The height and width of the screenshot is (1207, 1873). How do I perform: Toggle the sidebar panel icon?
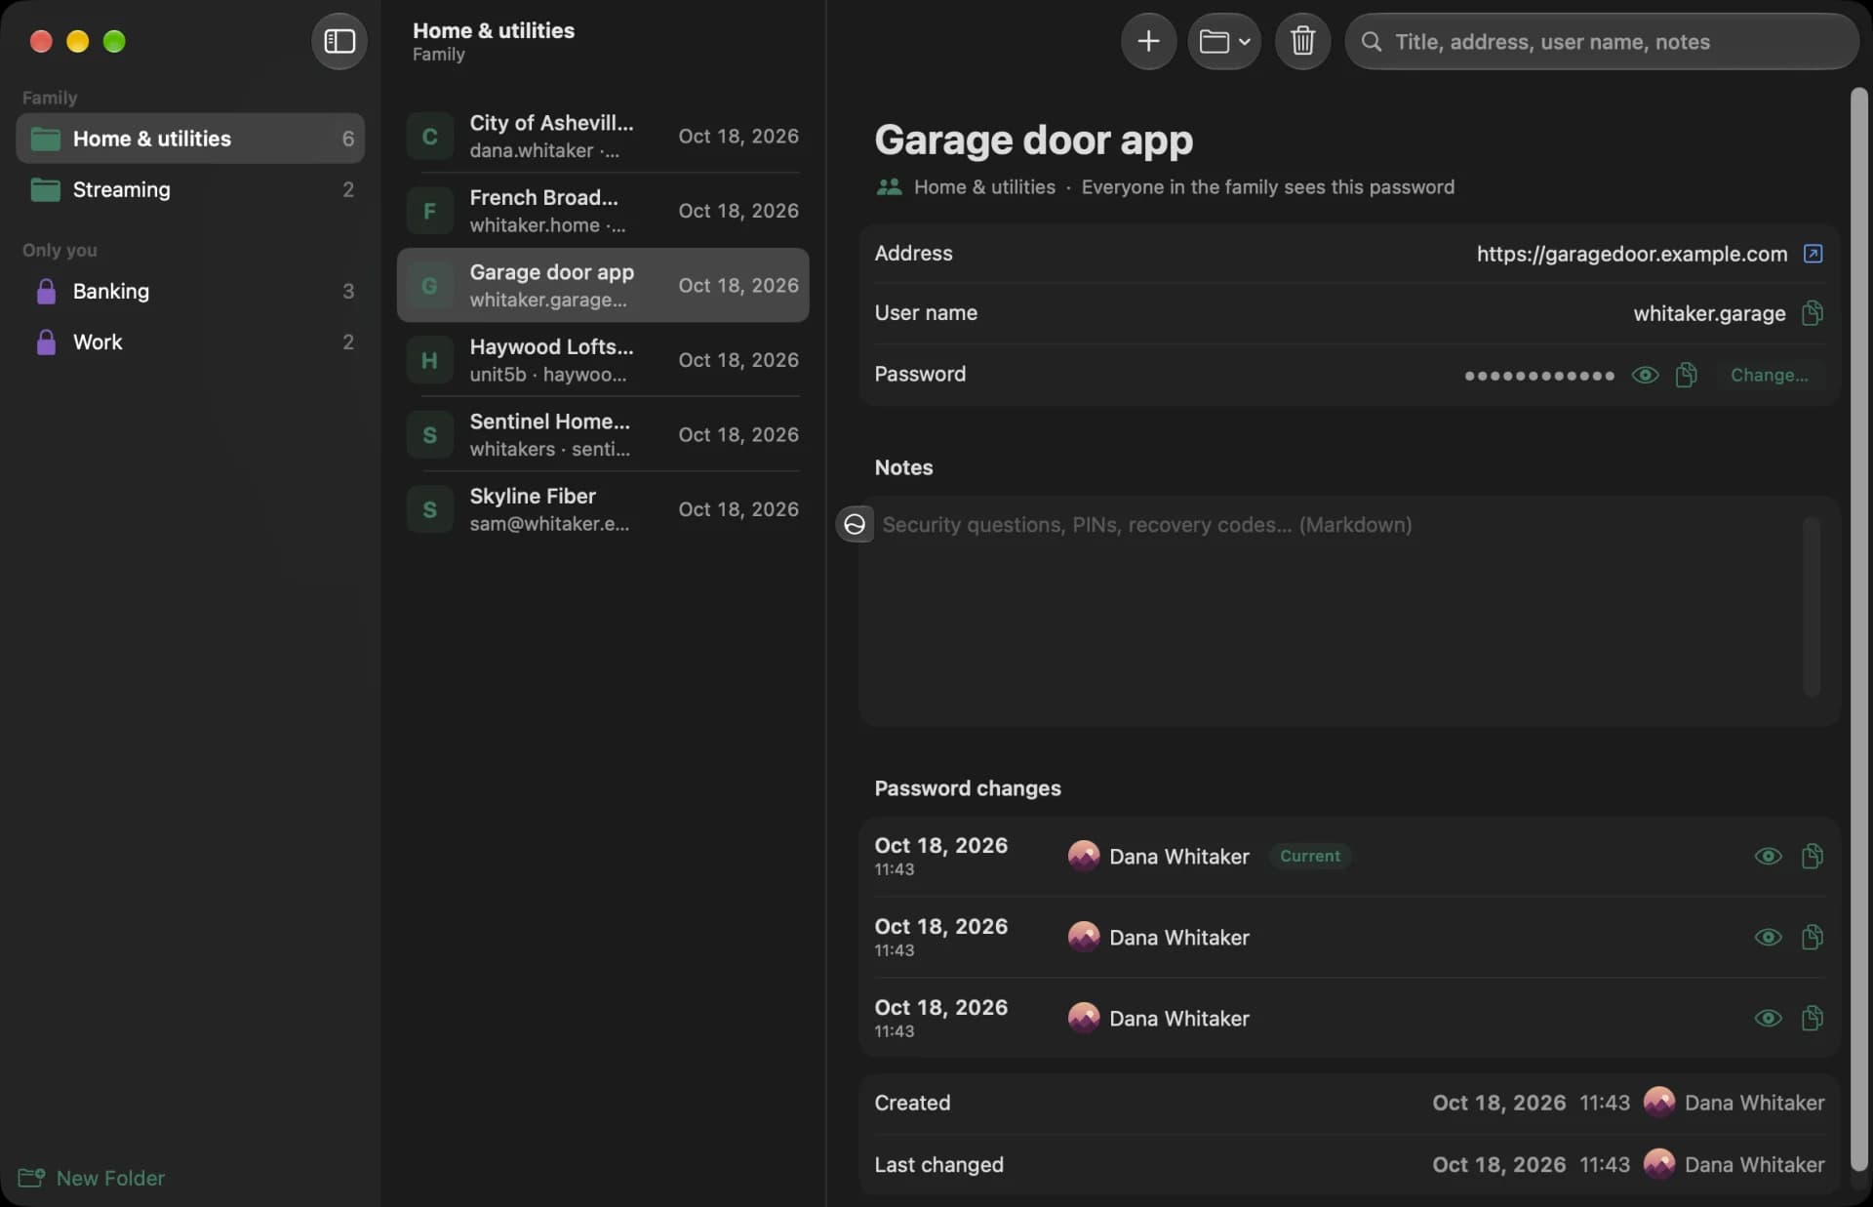coord(339,41)
